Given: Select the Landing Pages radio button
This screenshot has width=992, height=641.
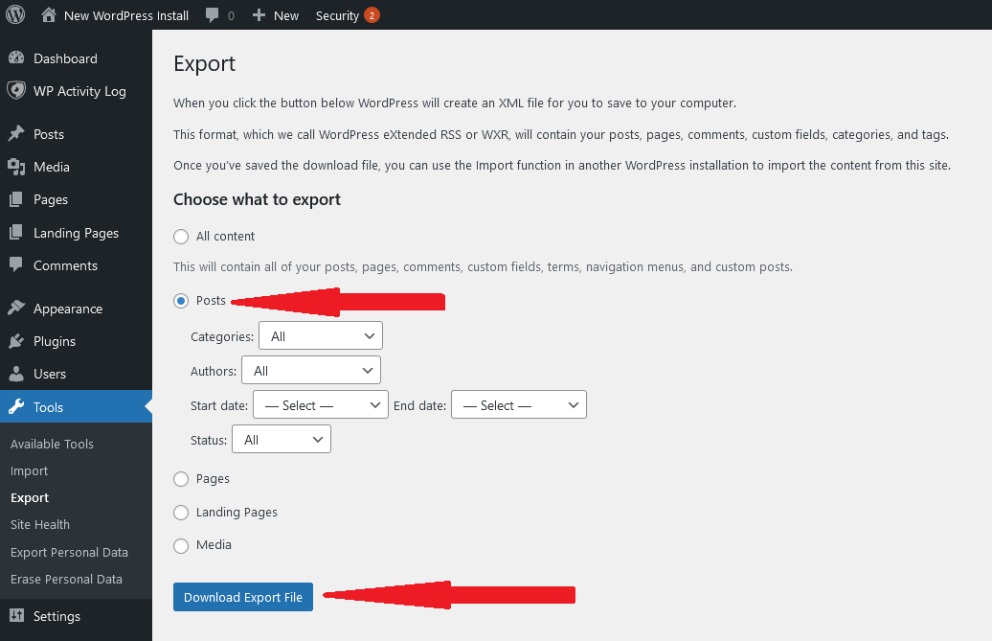Looking at the screenshot, I should click(181, 513).
